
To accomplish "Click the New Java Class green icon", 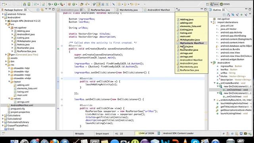I will coord(74,4).
